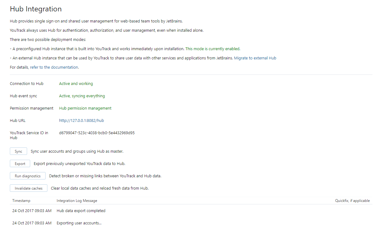Viewport: 382px width, 229px height.
Task: Run diagnostics for Hub data links
Action: pos(28,176)
